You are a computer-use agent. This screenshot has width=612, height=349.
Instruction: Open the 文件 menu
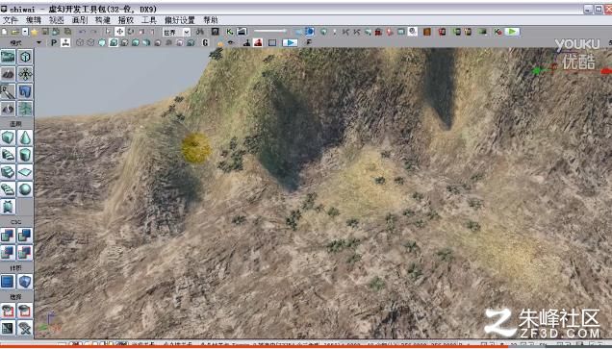tap(11, 20)
